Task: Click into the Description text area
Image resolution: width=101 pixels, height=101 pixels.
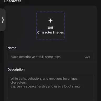Action: 50,87
